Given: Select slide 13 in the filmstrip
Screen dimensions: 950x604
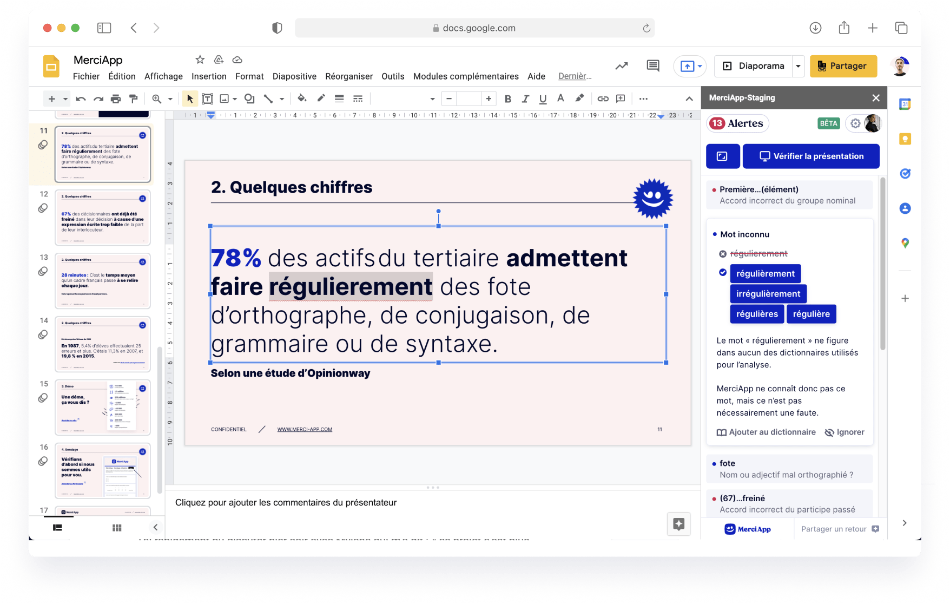Looking at the screenshot, I should coord(102,280).
